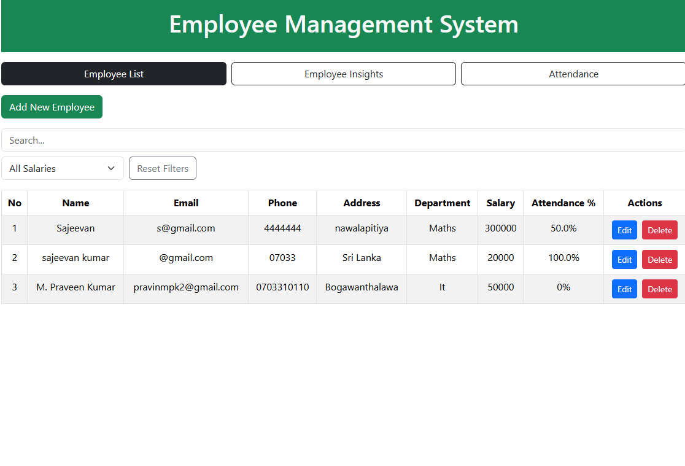Delete the sajeevan kumar row
685x466 pixels.
pos(659,260)
